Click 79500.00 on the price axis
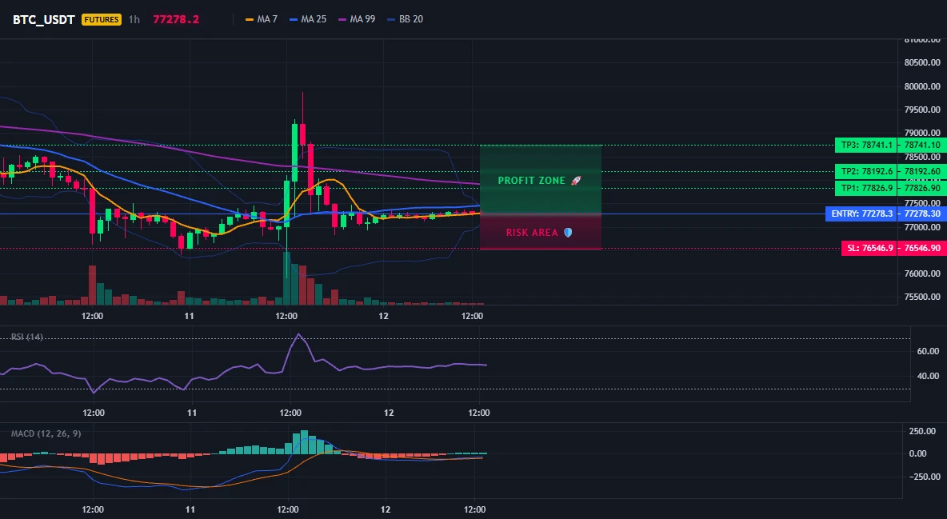947x519 pixels. (922, 110)
